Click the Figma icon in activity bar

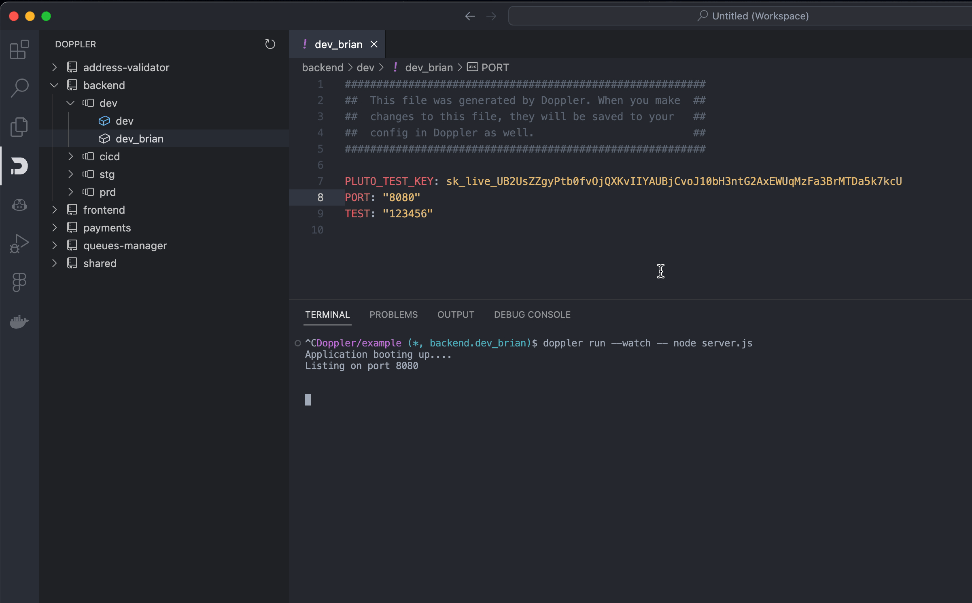point(19,282)
